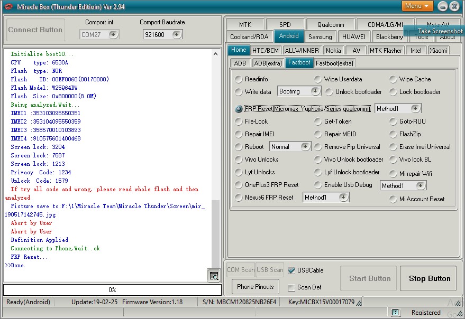Select the Unlock bootloader option
Screen dimensions: 465x319
pos(353,92)
